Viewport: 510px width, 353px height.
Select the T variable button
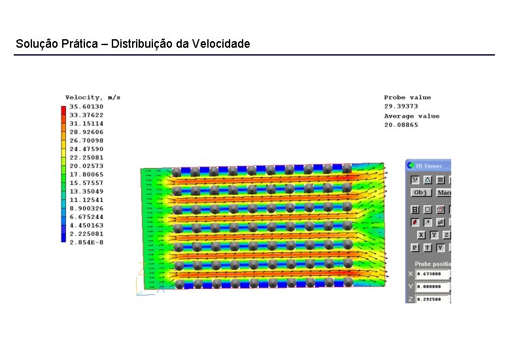point(428,248)
